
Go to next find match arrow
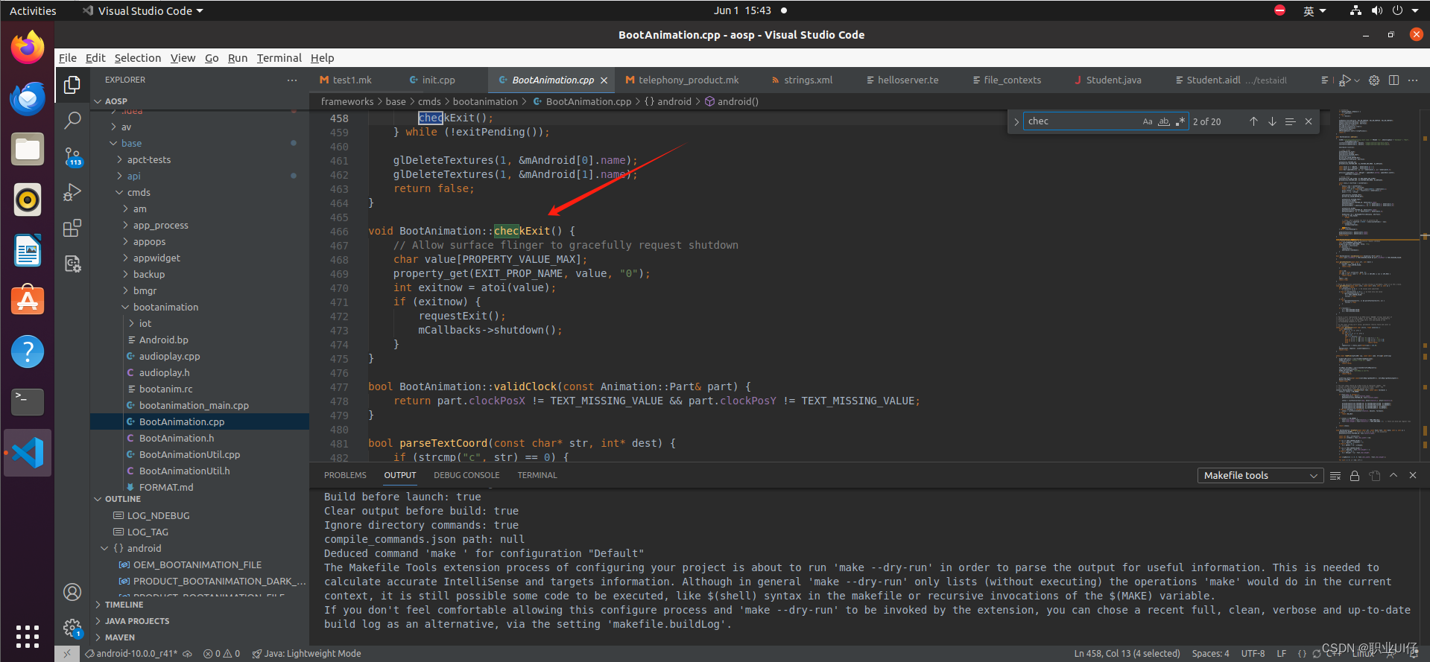click(1272, 121)
